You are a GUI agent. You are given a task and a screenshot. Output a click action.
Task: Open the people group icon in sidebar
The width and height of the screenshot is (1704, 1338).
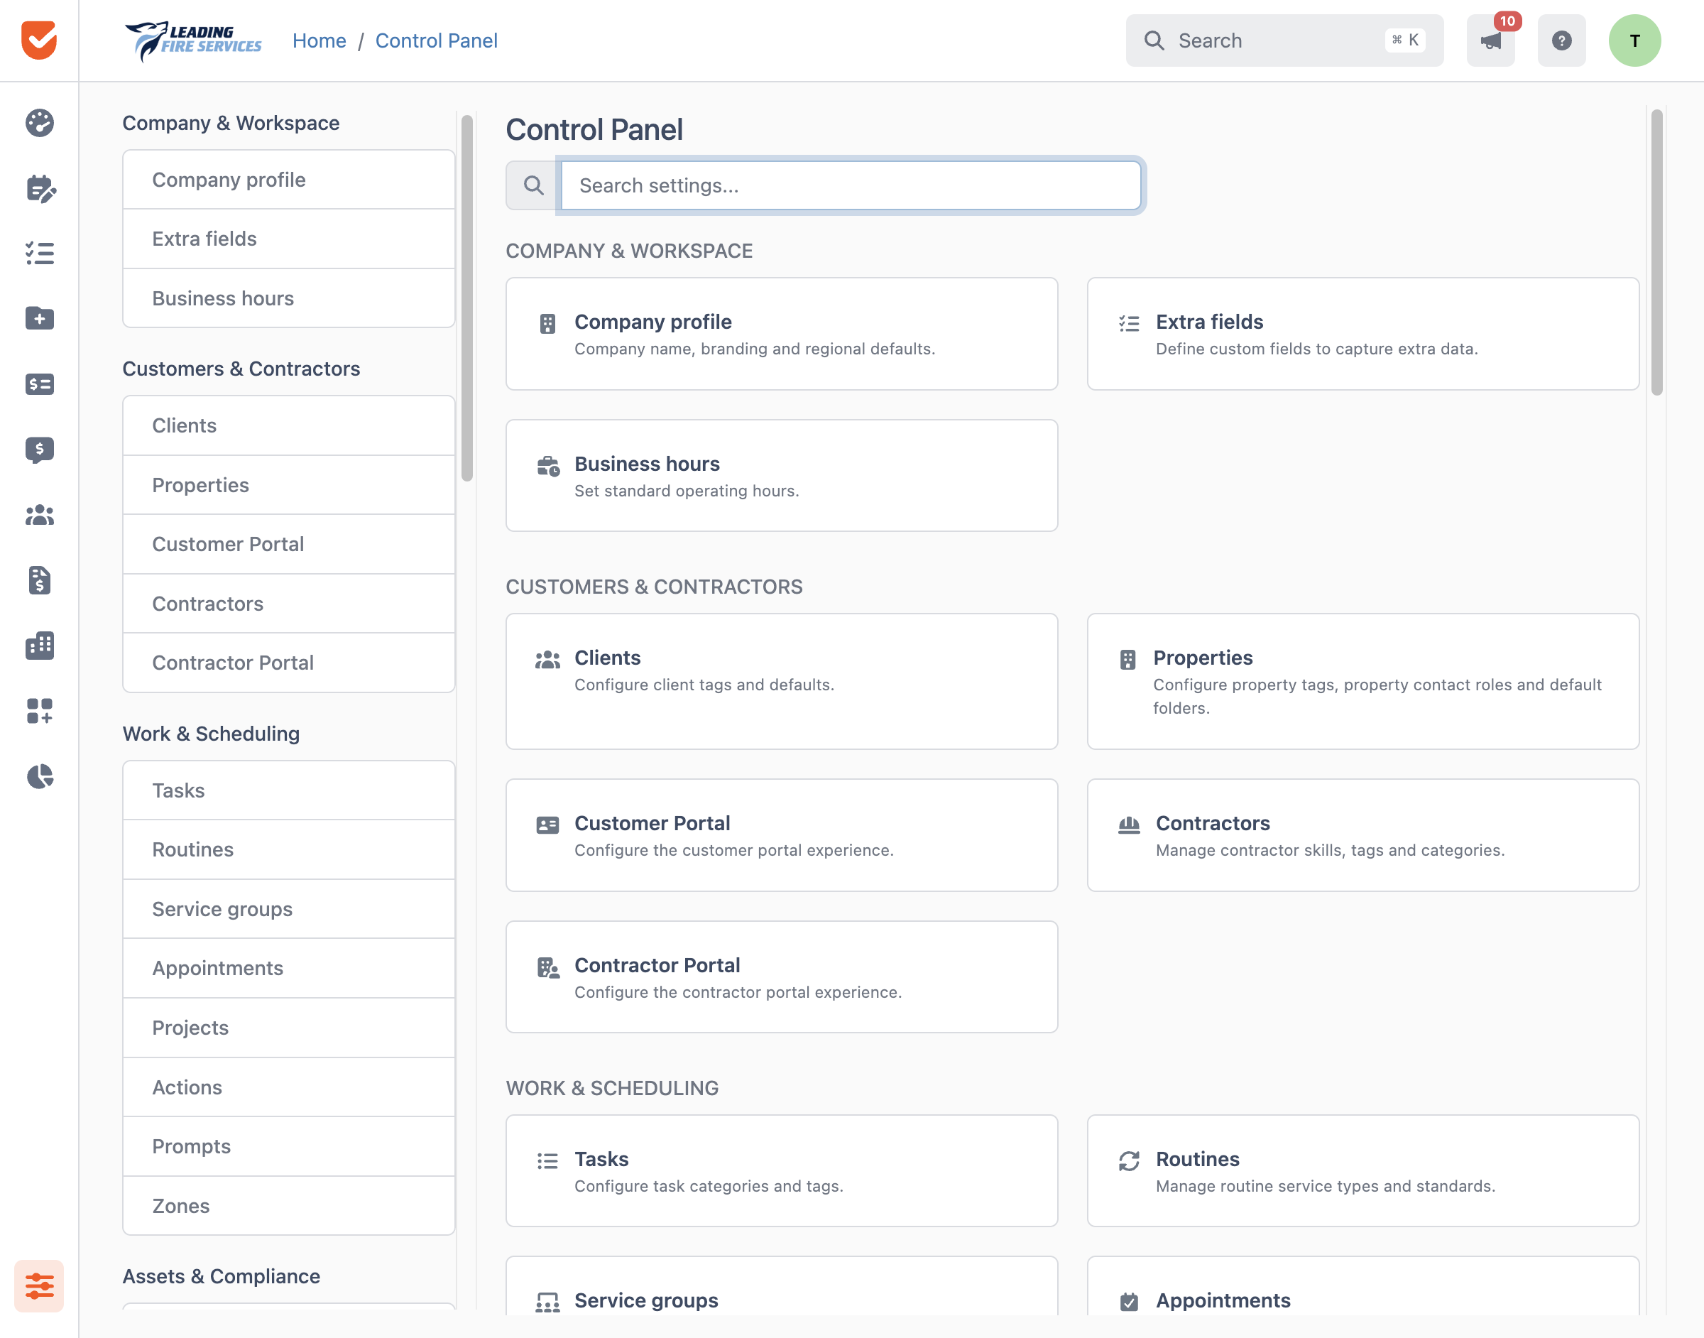(39, 515)
